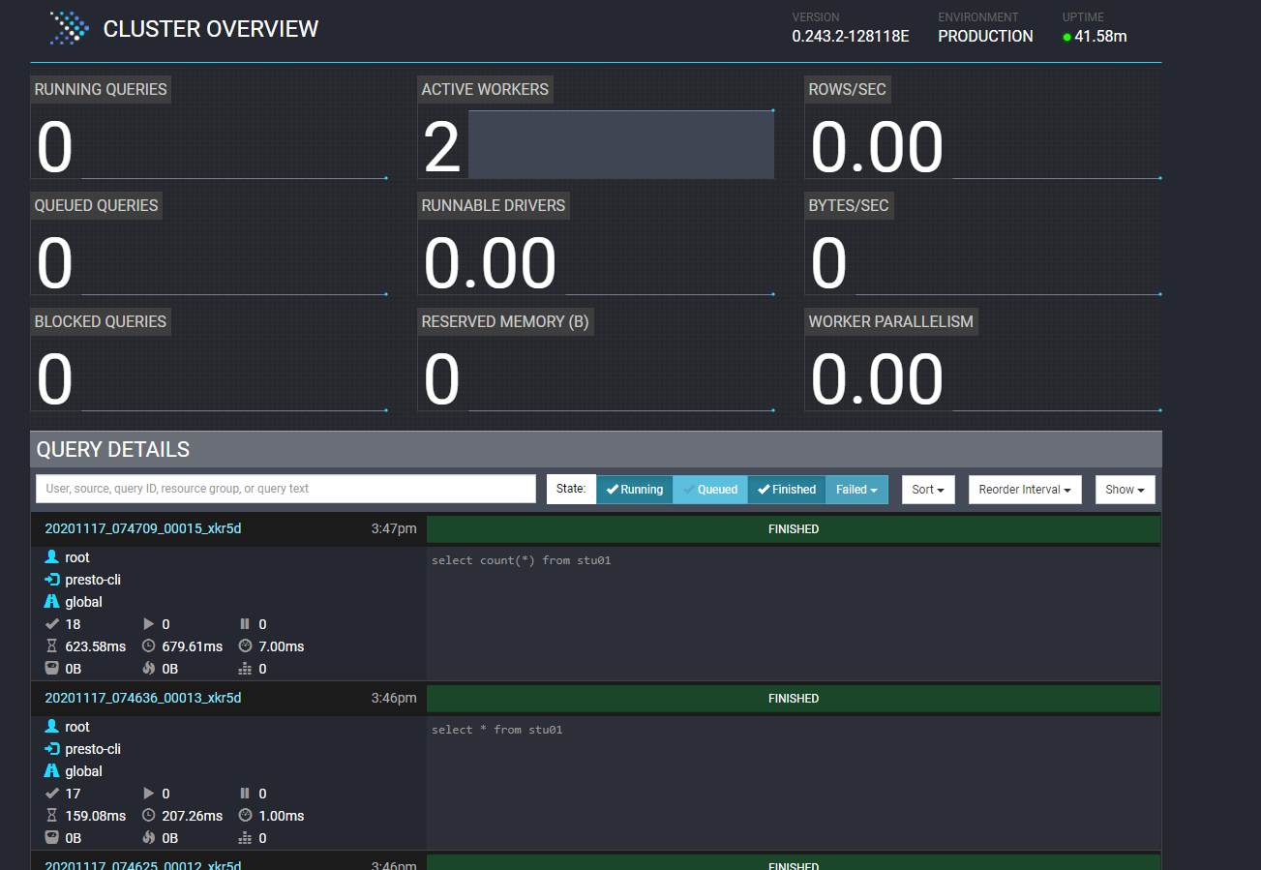1261x870 pixels.
Task: Click resource group icon beside global in query 00015
Action: coord(52,602)
